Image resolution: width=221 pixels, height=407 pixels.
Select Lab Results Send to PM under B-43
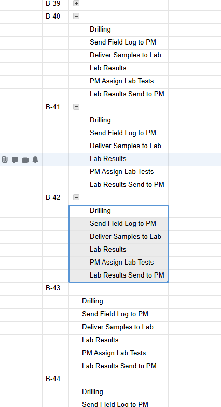pos(118,366)
